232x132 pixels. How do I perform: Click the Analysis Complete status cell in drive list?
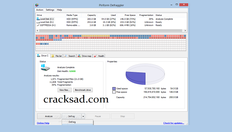click(164, 19)
